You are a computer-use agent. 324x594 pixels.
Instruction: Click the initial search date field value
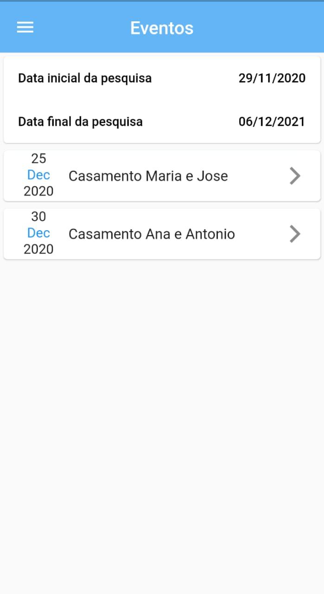tap(272, 78)
